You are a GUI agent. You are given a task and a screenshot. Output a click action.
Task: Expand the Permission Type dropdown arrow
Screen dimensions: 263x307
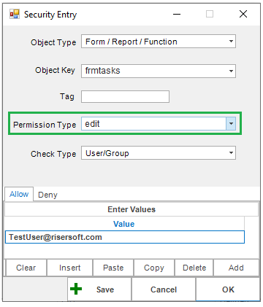tap(231, 124)
